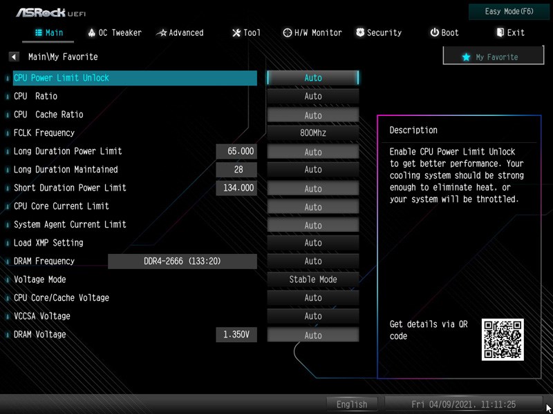This screenshot has width=553, height=414.
Task: Open the Boot tab
Action: [x=444, y=33]
